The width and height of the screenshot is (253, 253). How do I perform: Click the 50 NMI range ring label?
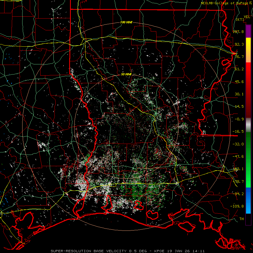pos(126,74)
